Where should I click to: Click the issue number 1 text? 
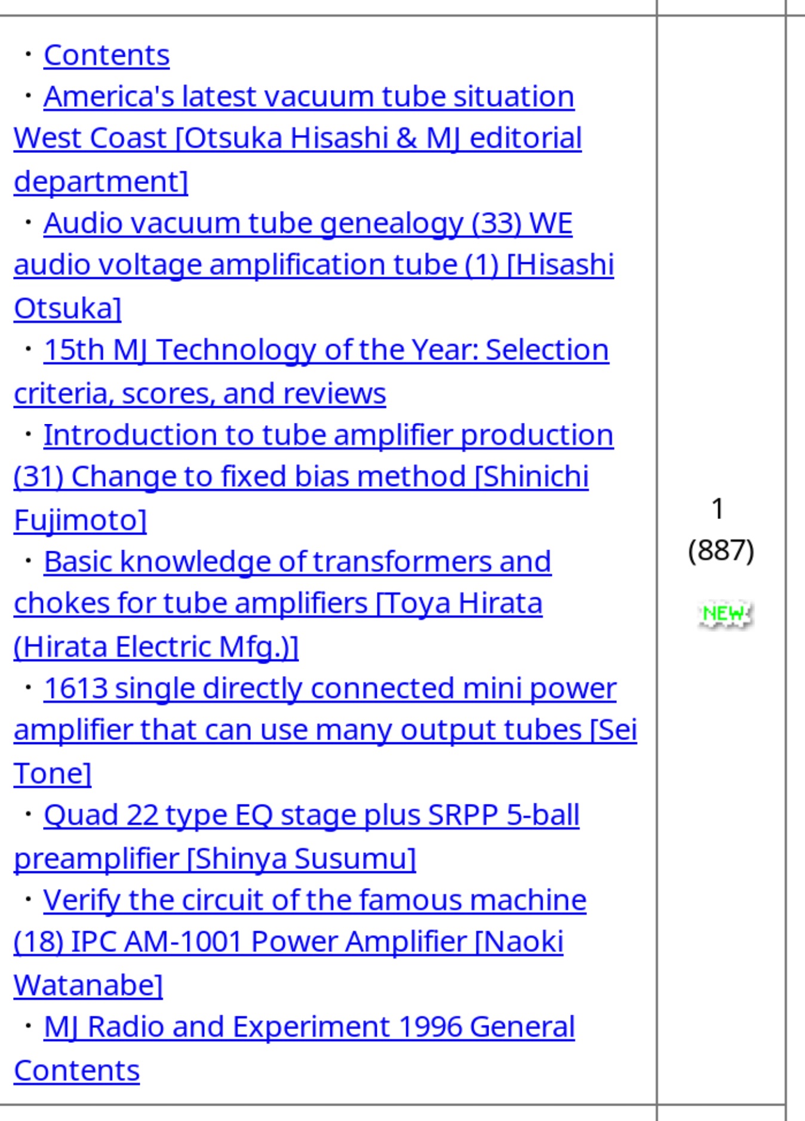point(718,509)
